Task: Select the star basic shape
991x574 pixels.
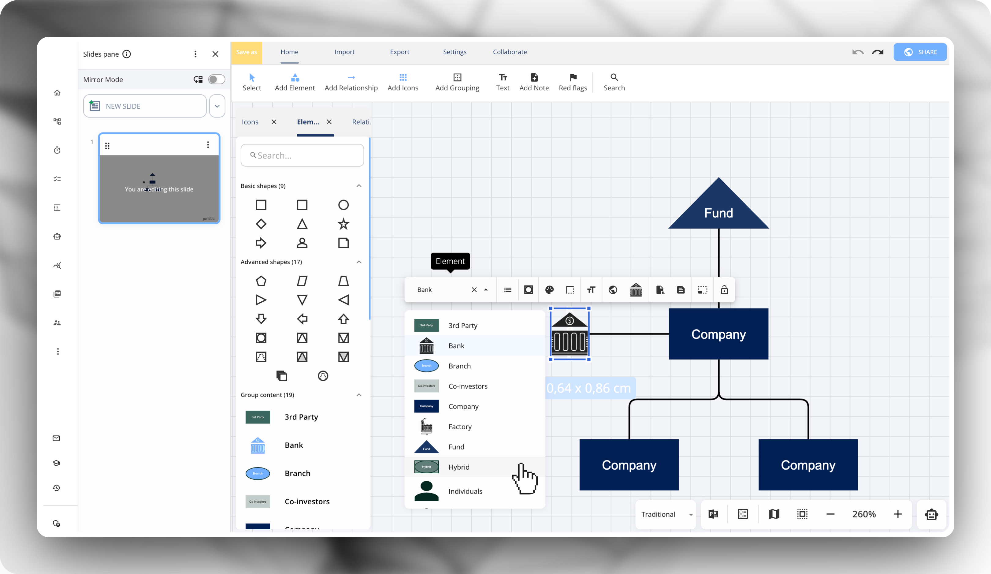Action: [x=343, y=224]
